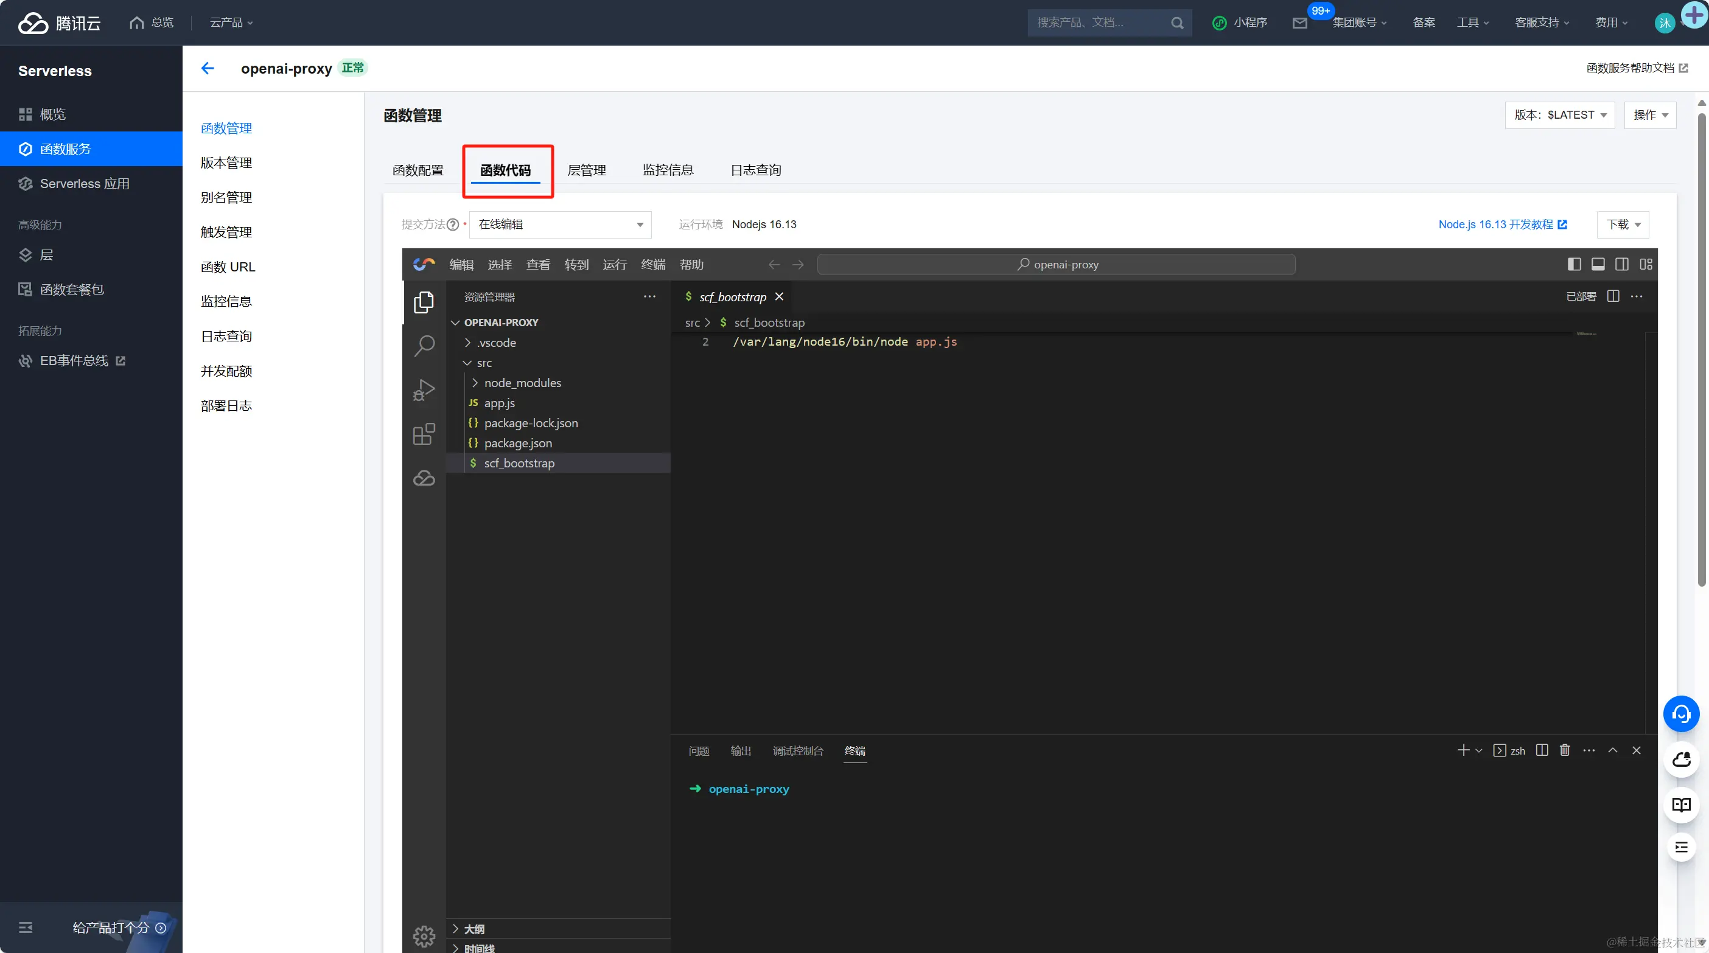
Task: Open the 版本 $LATEST version dropdown
Action: point(1560,115)
